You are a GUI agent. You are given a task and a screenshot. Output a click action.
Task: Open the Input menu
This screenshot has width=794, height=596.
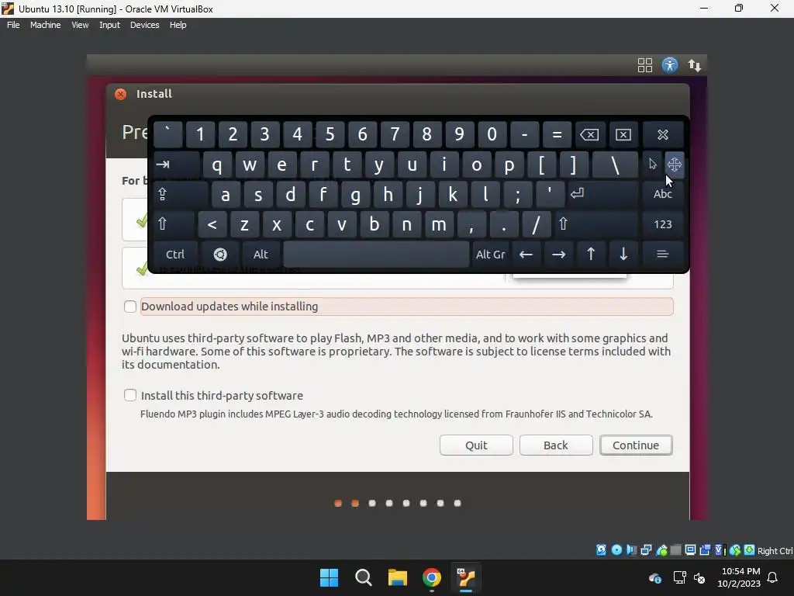tap(109, 25)
